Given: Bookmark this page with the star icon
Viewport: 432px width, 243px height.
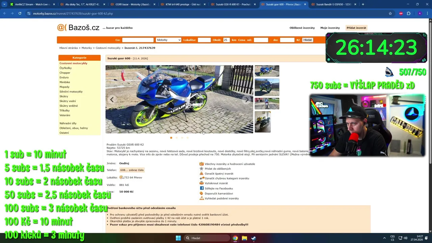Looking at the screenshot, I should pyautogui.click(x=390, y=13).
